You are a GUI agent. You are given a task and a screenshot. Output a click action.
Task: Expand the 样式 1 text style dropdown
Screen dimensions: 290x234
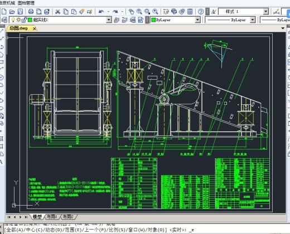(266, 12)
